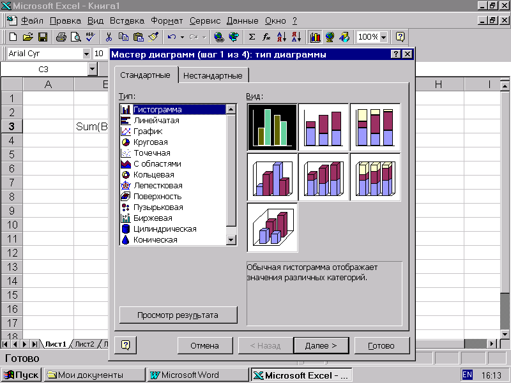
Task: Click the Print icon in toolbar
Action: click(61, 37)
